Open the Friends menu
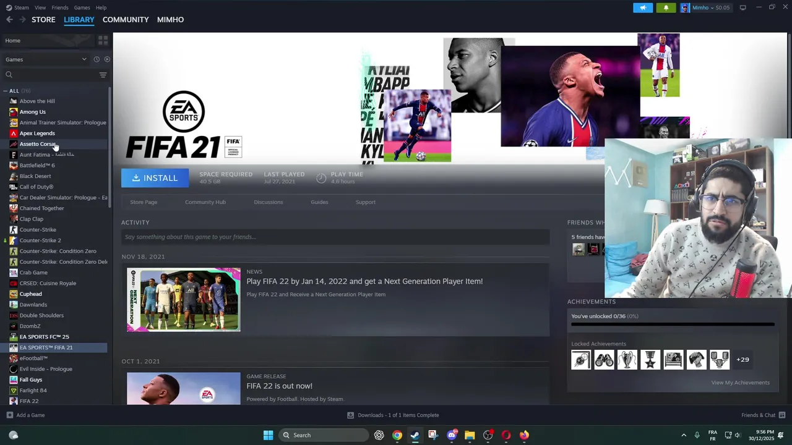Image resolution: width=792 pixels, height=445 pixels. coord(60,7)
